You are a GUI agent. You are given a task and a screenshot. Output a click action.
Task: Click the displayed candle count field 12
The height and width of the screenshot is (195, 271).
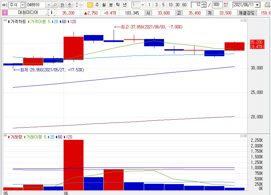(x=196, y=5)
